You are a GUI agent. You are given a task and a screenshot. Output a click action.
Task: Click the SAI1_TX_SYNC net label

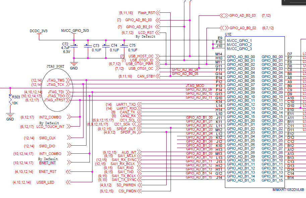(124, 180)
